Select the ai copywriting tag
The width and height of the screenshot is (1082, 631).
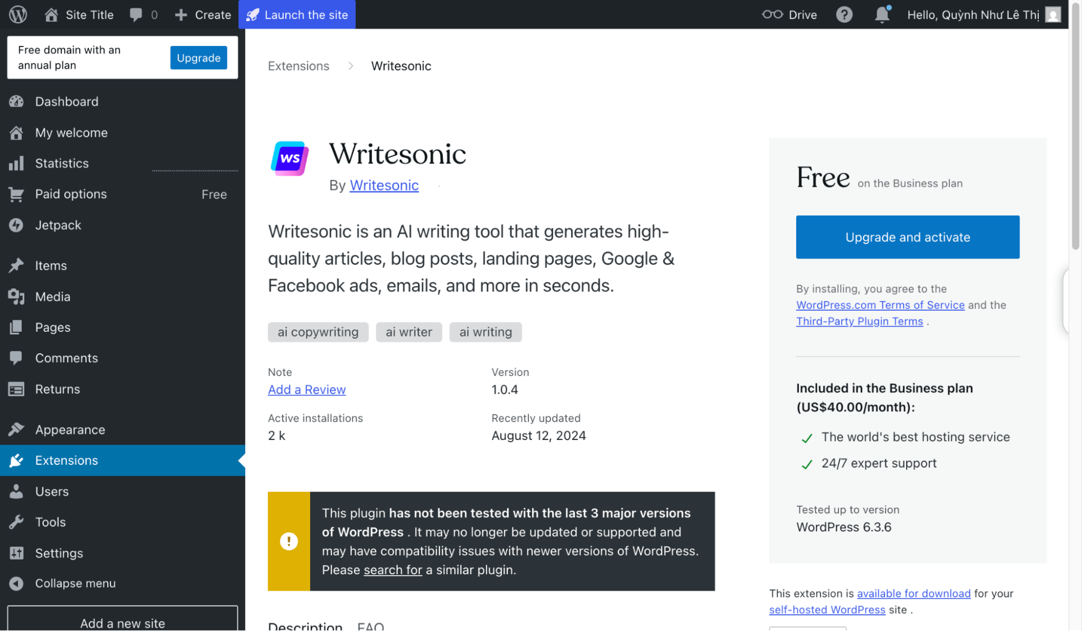pyautogui.click(x=318, y=332)
